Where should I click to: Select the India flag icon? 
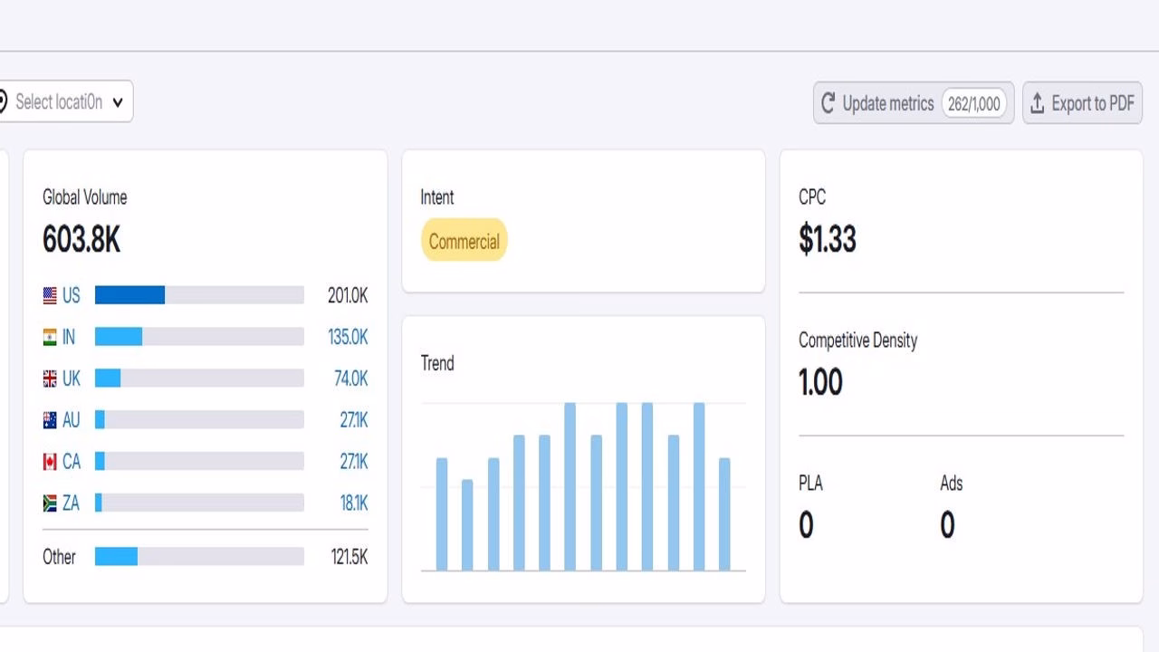pyautogui.click(x=51, y=336)
